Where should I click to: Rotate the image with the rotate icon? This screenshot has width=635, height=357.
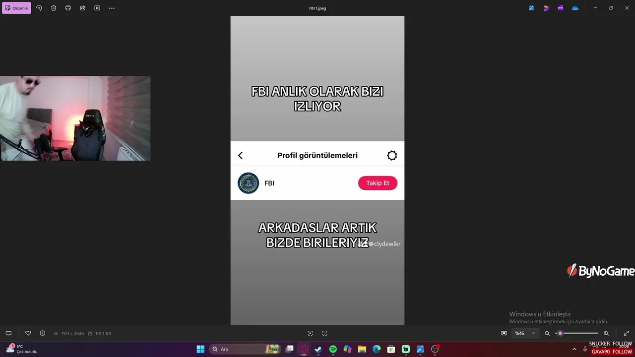click(x=39, y=8)
